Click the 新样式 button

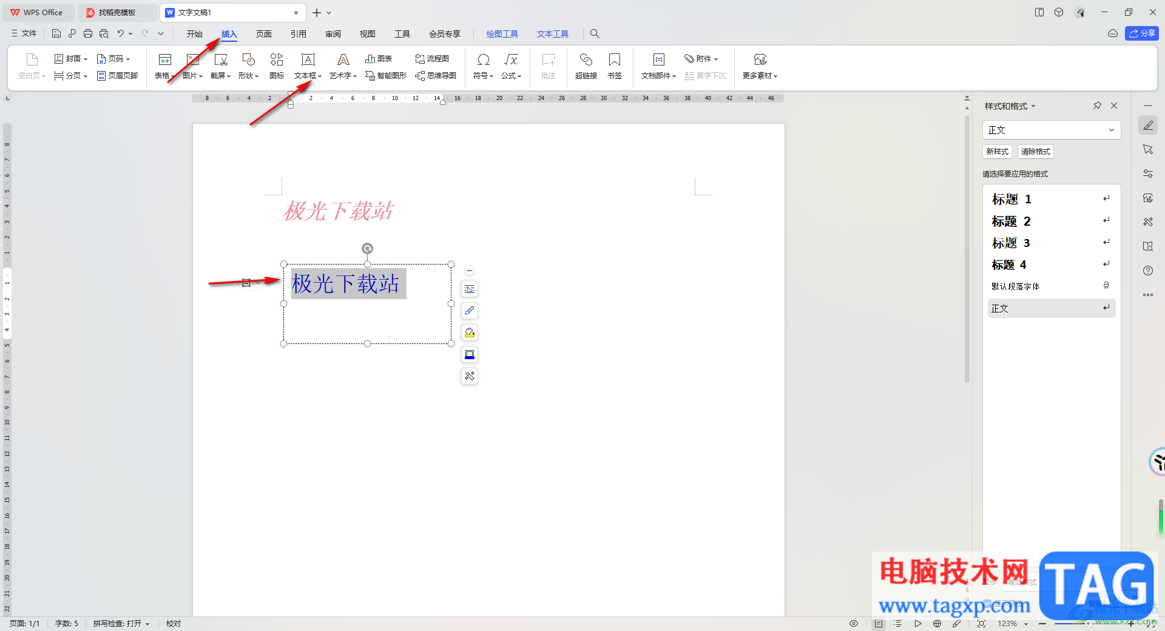[998, 152]
